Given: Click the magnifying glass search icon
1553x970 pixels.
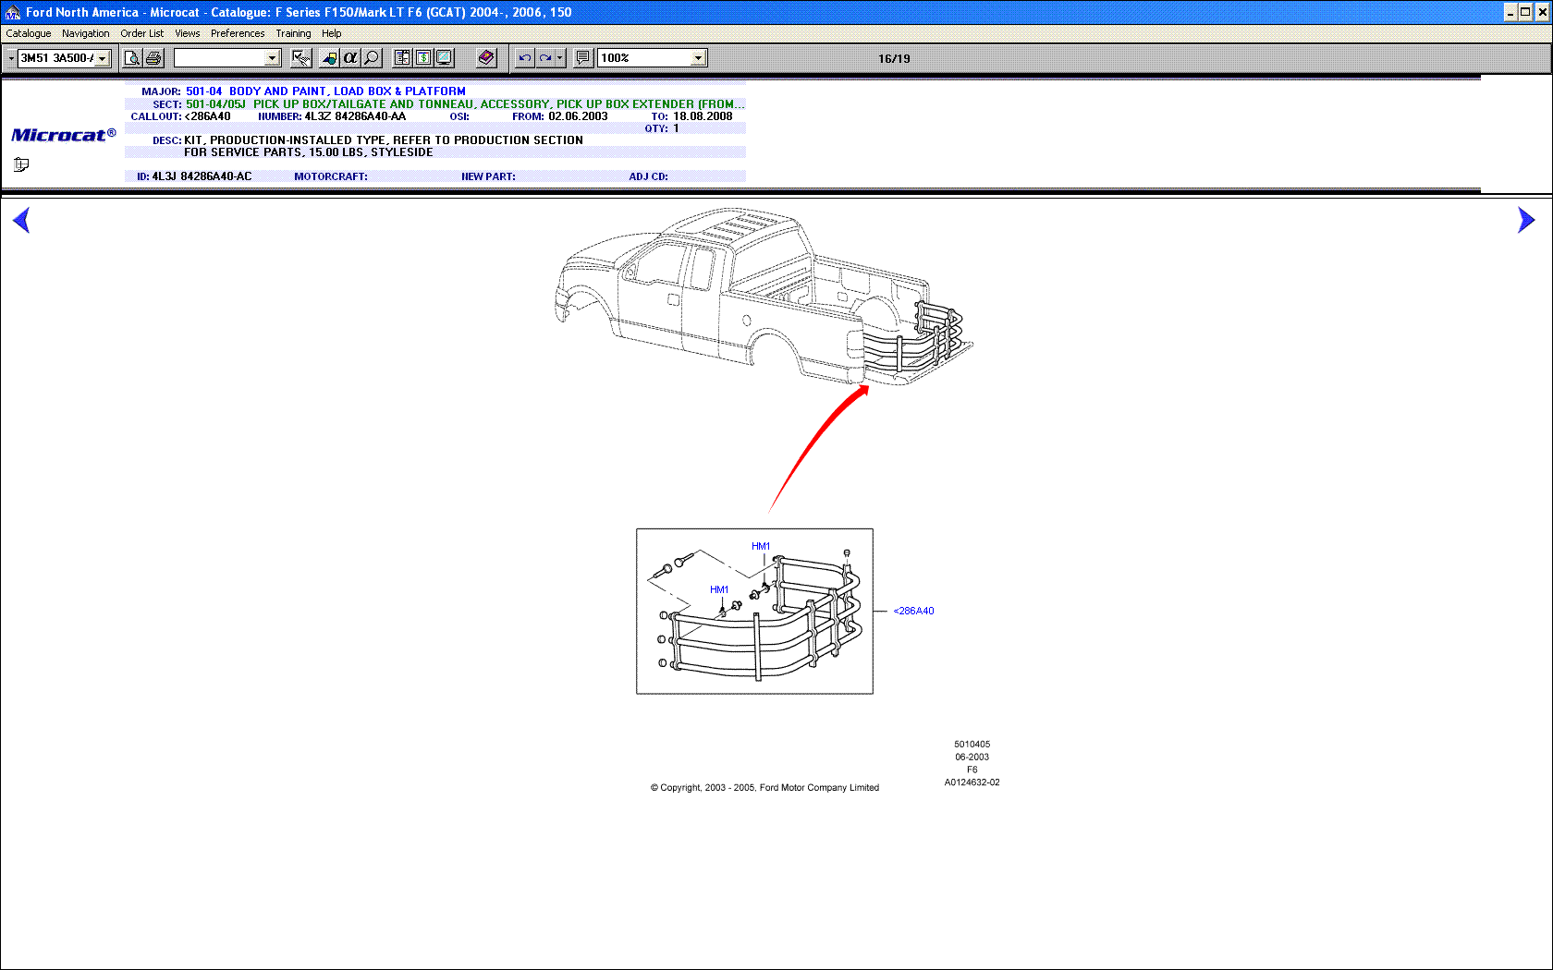Looking at the screenshot, I should [x=372, y=58].
